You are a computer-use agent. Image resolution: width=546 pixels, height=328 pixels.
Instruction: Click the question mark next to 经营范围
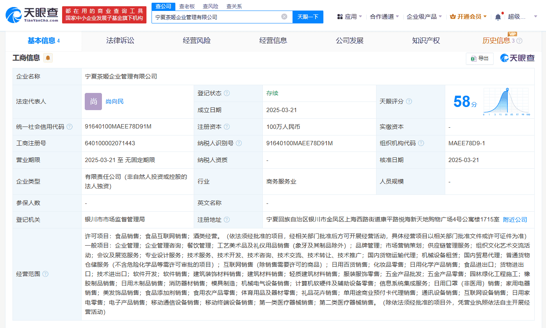click(46, 274)
